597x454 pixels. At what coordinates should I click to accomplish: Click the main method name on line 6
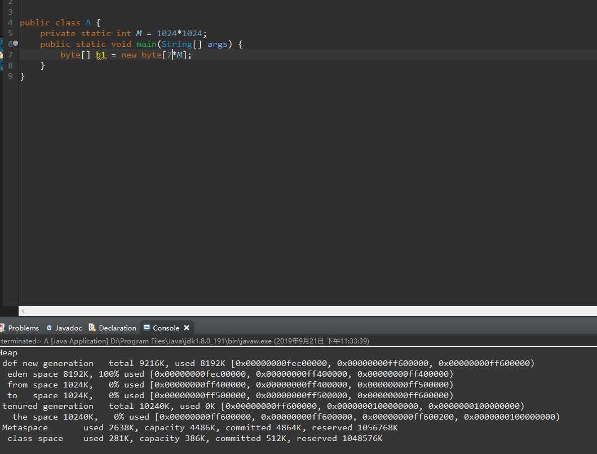point(146,44)
